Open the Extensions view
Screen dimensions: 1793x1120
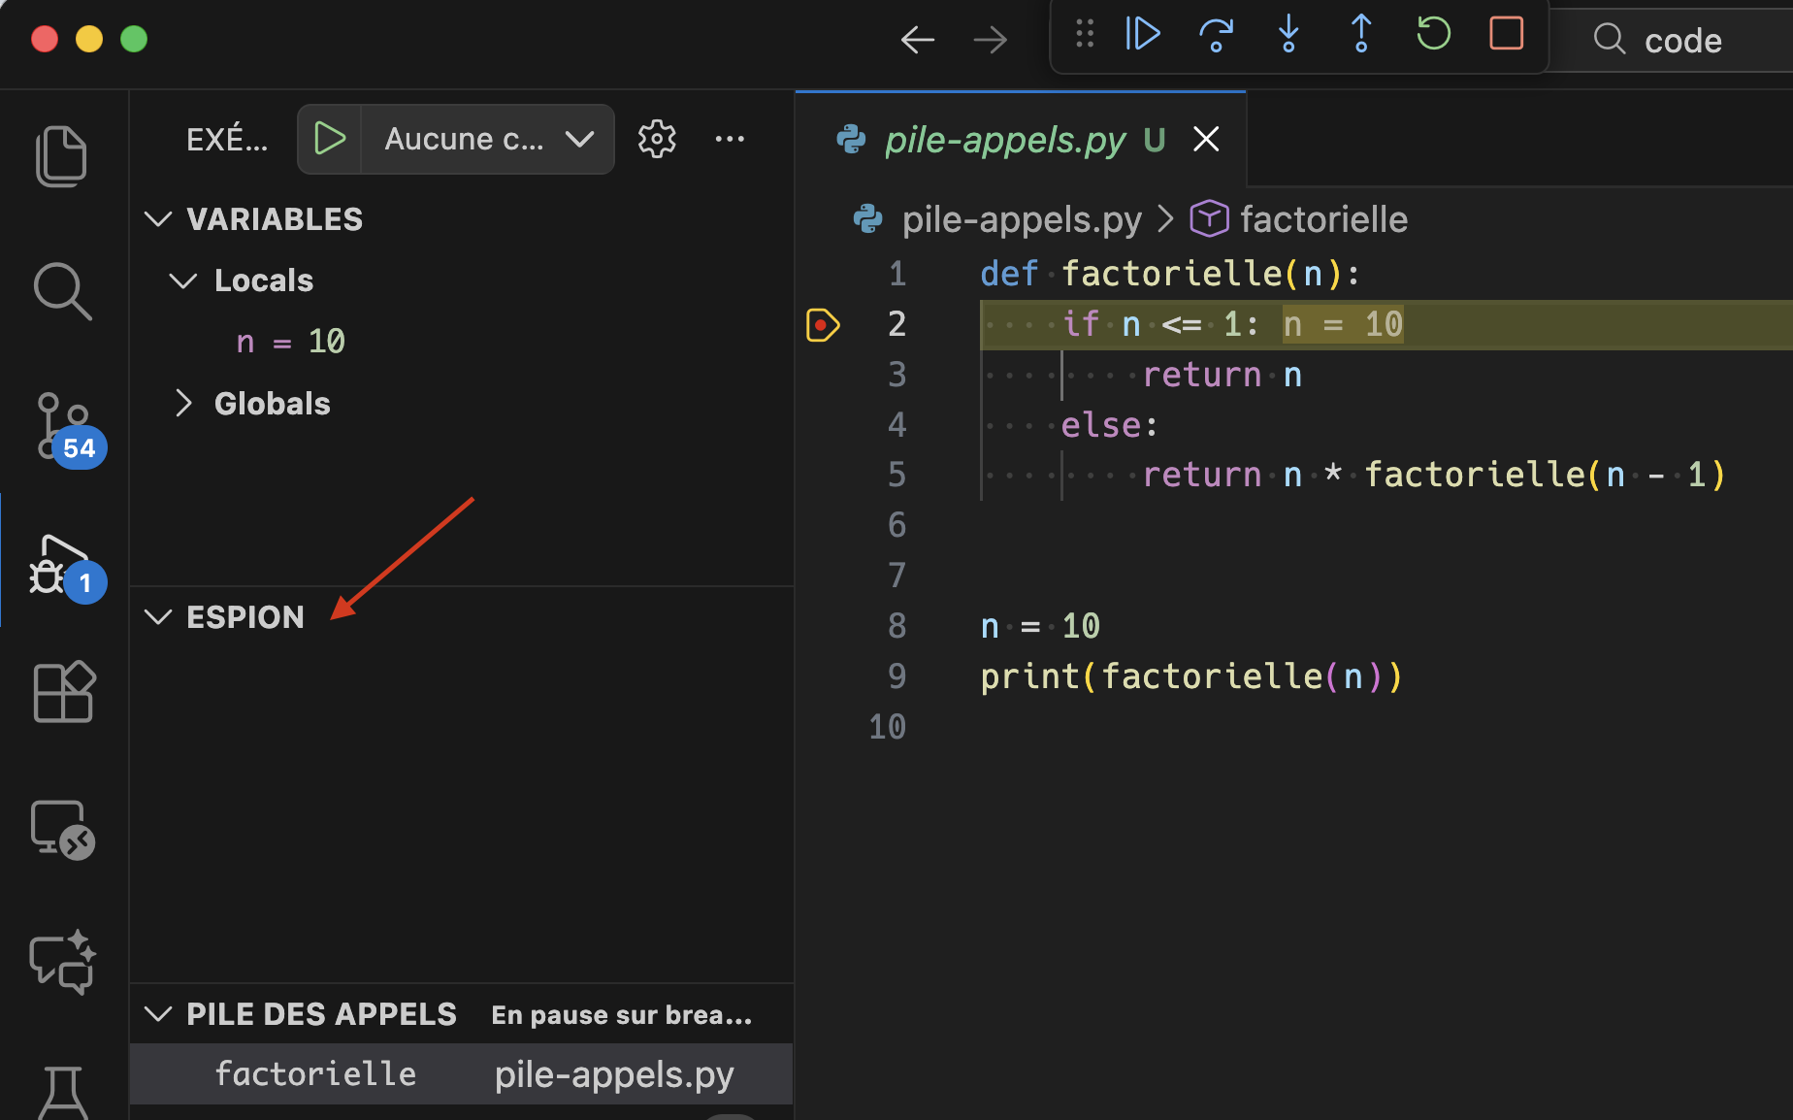(x=64, y=692)
